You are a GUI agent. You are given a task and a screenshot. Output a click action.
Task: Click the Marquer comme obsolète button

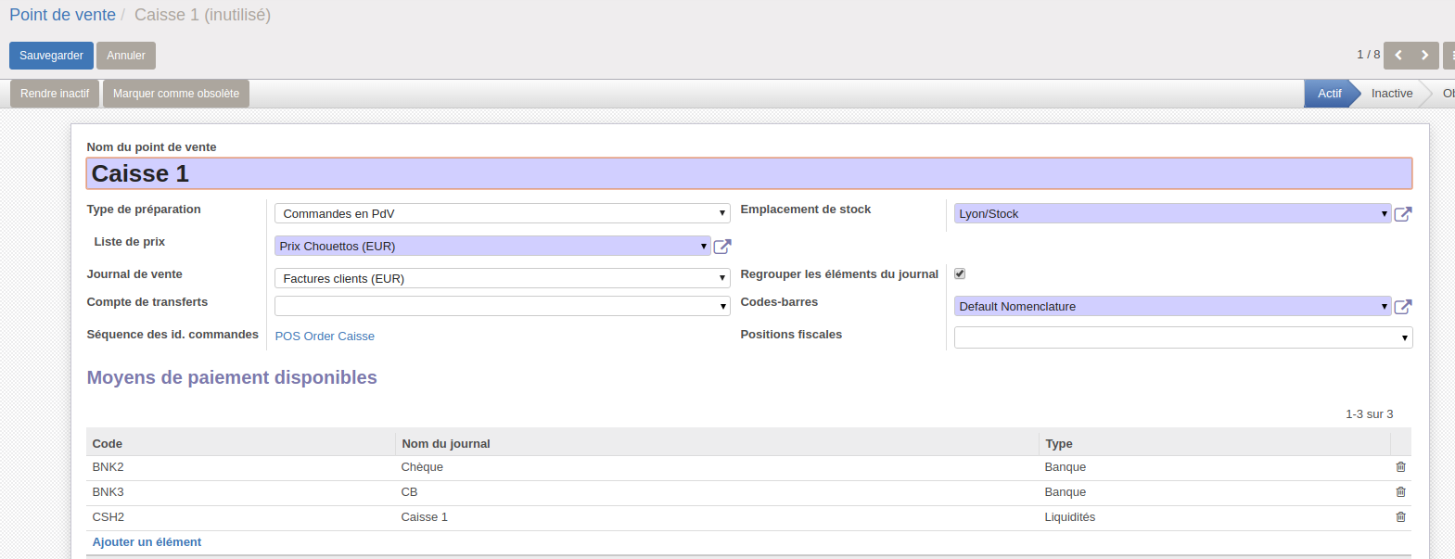175,94
